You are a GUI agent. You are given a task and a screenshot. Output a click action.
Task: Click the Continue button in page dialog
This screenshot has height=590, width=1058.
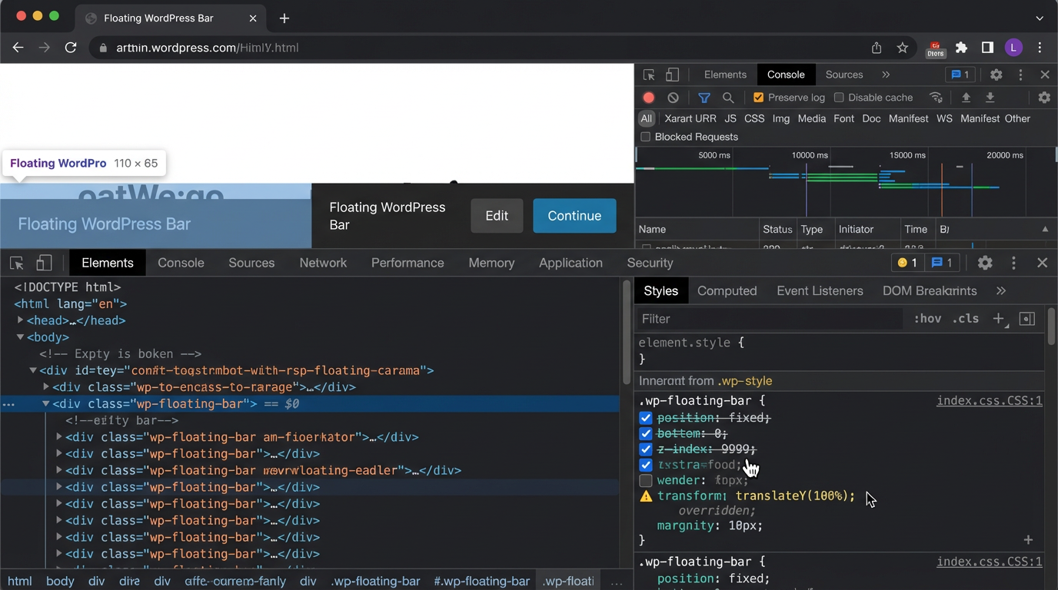click(x=574, y=216)
